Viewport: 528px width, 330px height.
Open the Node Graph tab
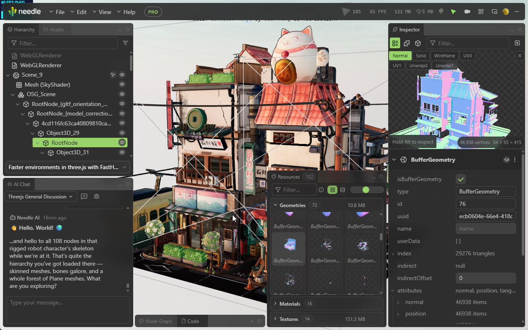point(156,321)
